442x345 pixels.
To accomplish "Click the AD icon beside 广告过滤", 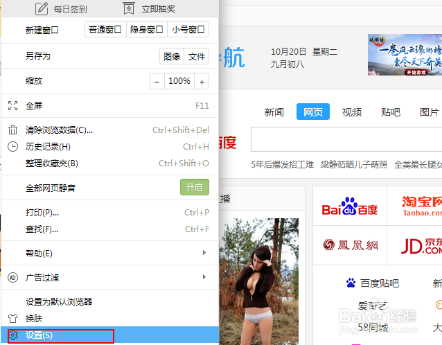I will pos(12,277).
